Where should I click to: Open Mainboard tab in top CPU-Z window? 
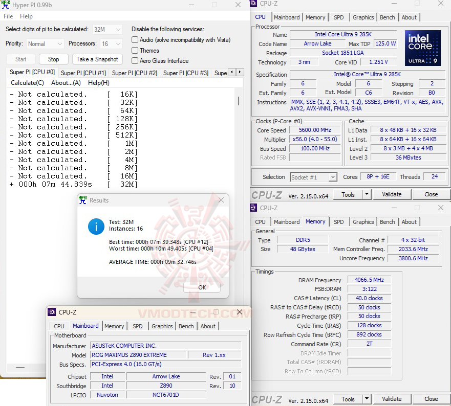click(287, 17)
